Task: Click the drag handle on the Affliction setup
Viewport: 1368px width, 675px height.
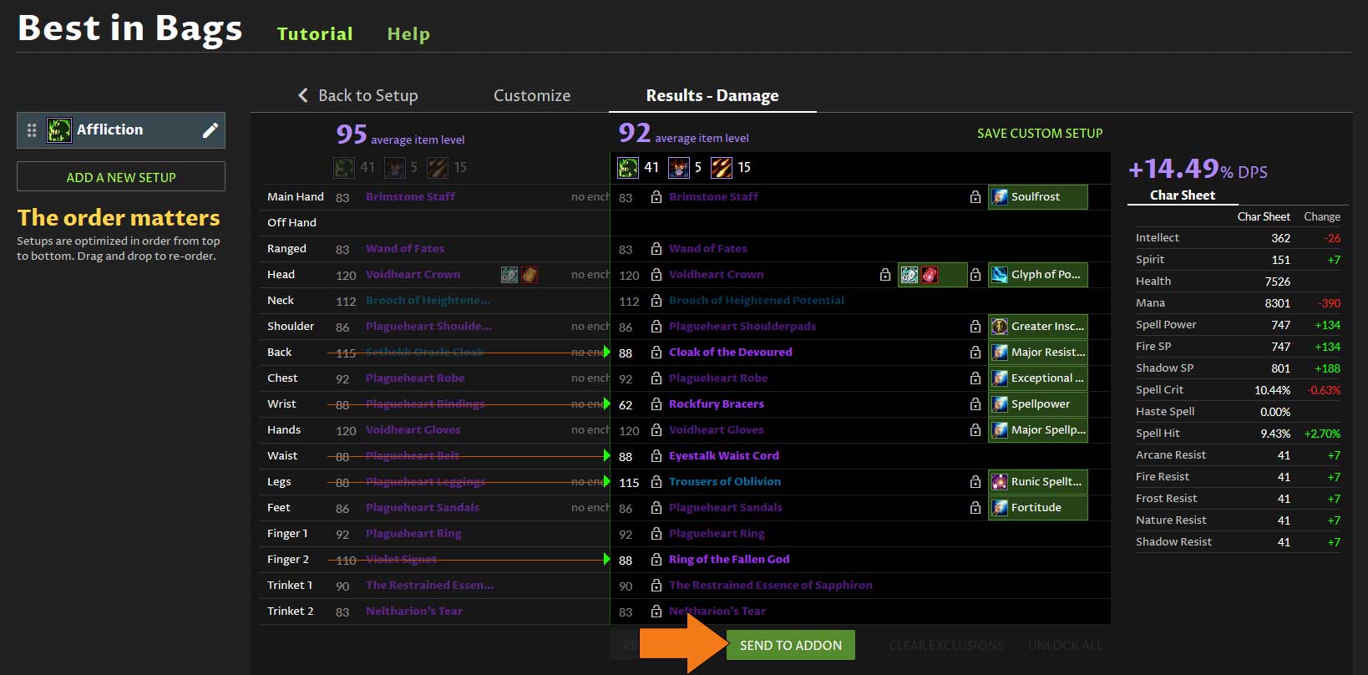Action: point(32,130)
